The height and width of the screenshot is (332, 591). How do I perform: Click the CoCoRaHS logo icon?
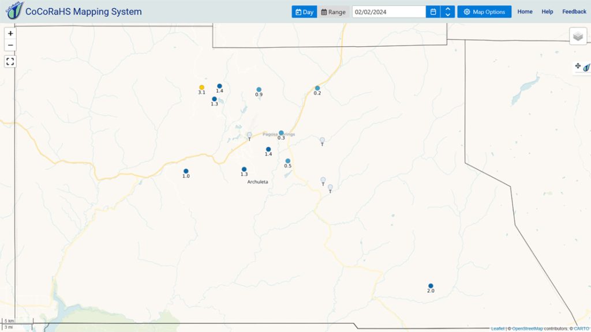pos(14,10)
